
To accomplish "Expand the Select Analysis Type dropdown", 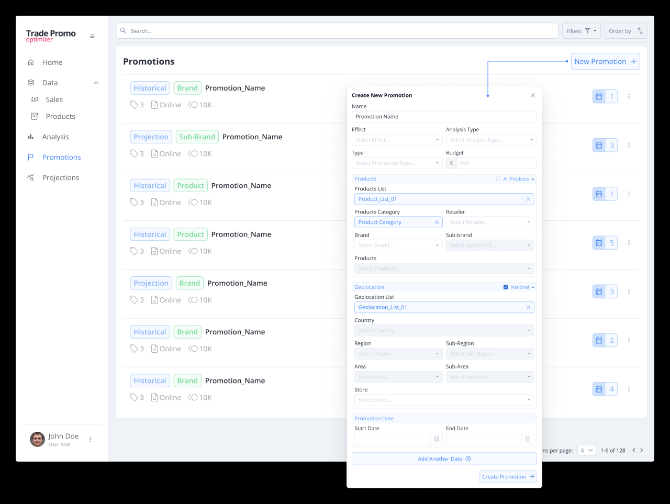I will pyautogui.click(x=490, y=140).
